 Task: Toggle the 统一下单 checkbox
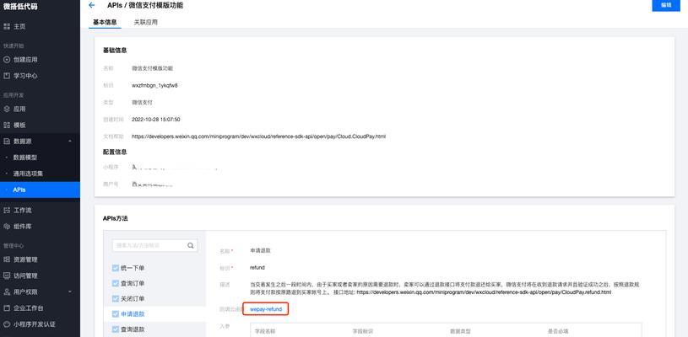pyautogui.click(x=116, y=268)
